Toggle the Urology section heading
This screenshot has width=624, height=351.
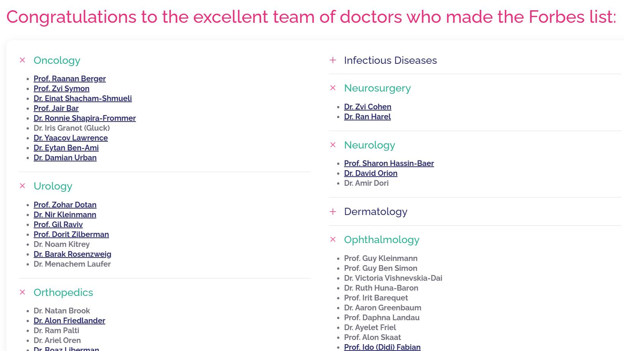53,186
